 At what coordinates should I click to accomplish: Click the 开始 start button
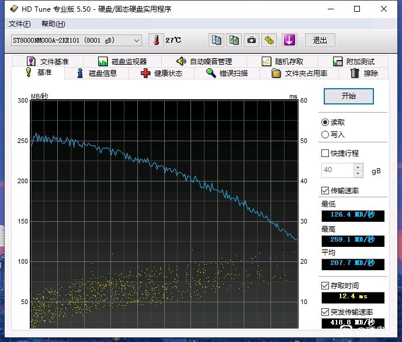[x=349, y=96]
